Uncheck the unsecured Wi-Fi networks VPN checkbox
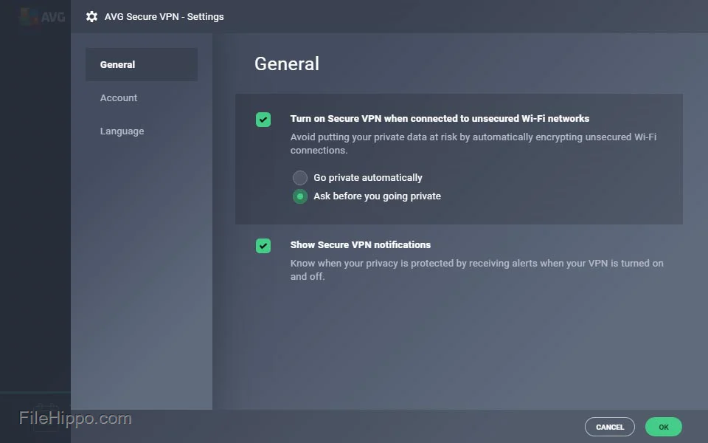Screen dimensions: 708x443 [263, 120]
